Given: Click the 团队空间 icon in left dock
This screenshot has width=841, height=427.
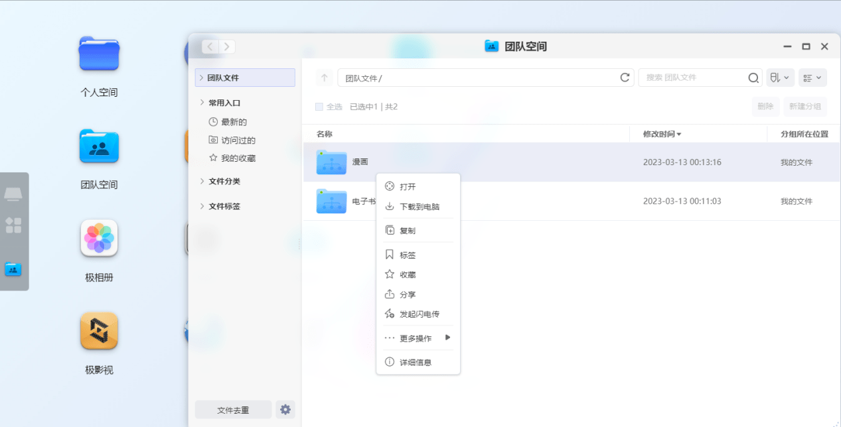Looking at the screenshot, I should click(13, 269).
